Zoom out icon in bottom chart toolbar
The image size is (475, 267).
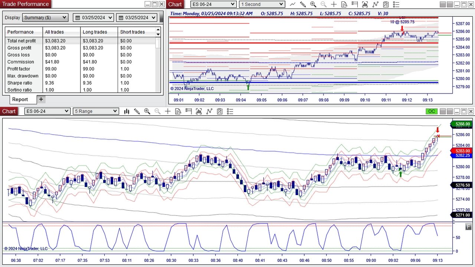pyautogui.click(x=157, y=111)
